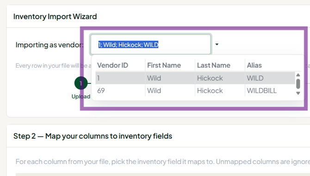Select vendor row with alias WILDBILL

(195, 91)
